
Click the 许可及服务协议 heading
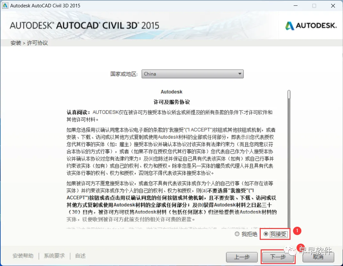172,102
